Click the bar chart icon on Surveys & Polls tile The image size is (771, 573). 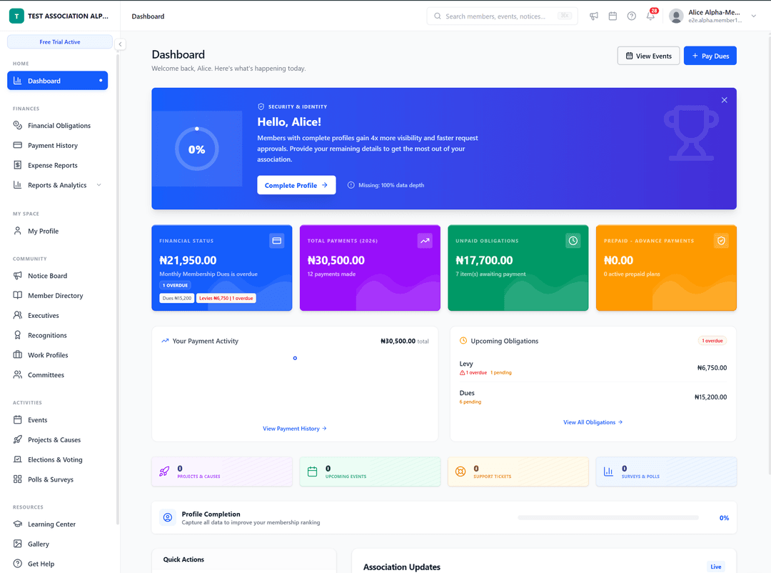pos(608,472)
